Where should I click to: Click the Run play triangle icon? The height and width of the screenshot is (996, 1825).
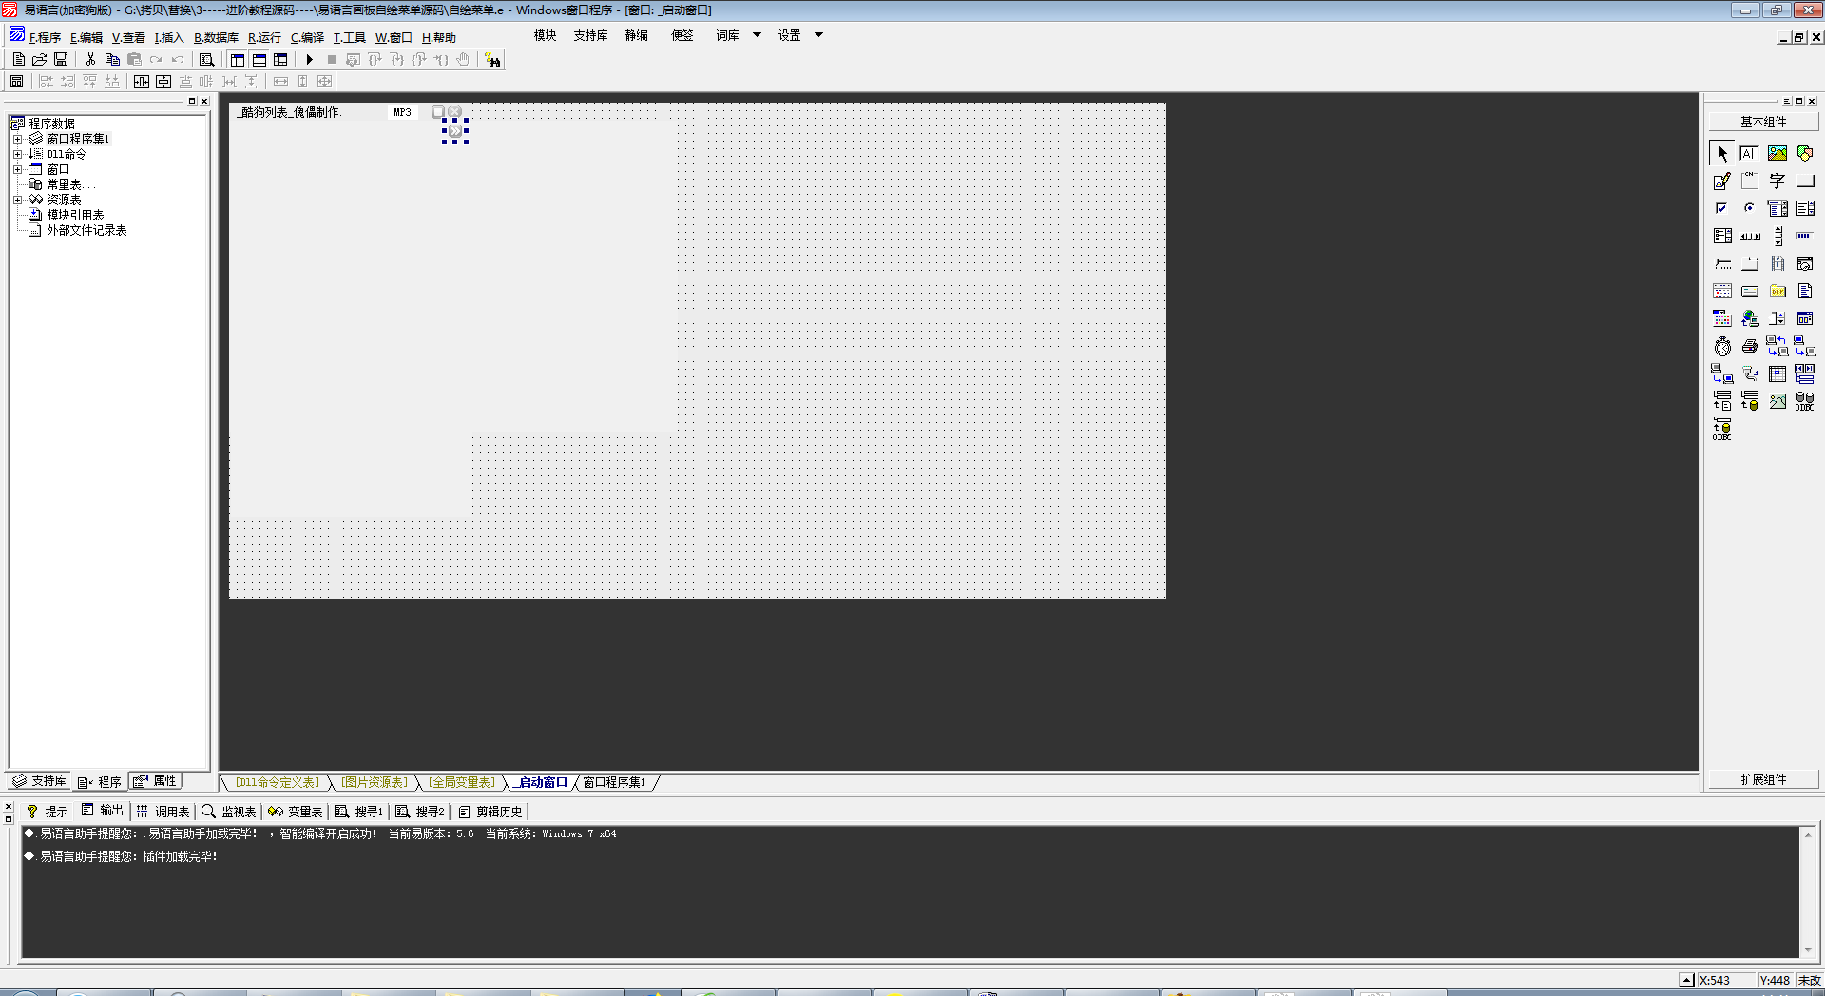point(309,60)
